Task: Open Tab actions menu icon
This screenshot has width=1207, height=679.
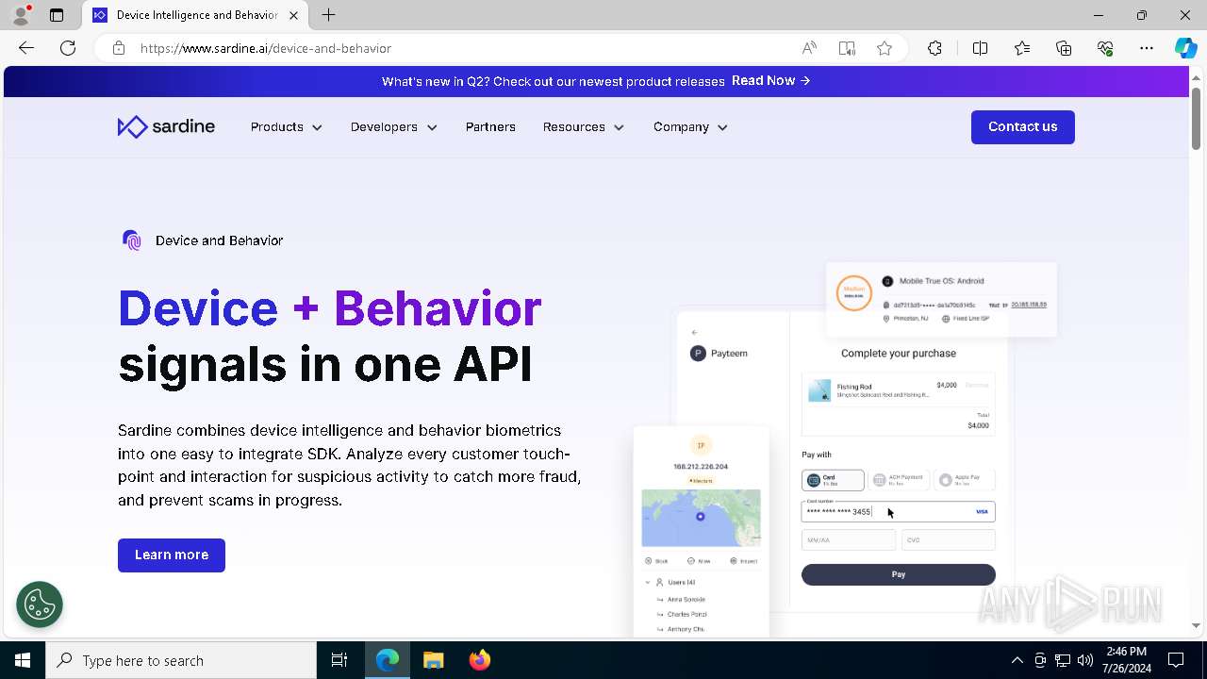Action: click(x=57, y=15)
